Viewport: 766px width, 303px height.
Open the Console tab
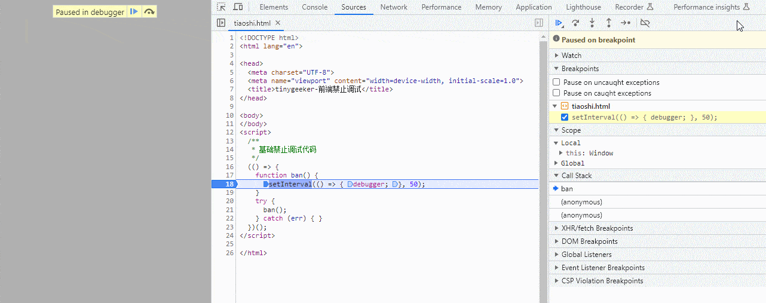(x=314, y=7)
